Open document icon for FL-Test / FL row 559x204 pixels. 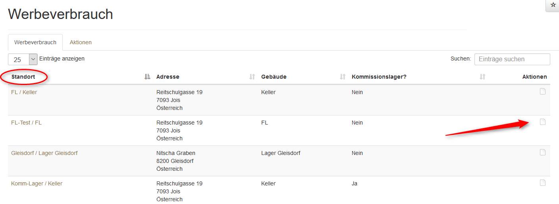(x=542, y=122)
